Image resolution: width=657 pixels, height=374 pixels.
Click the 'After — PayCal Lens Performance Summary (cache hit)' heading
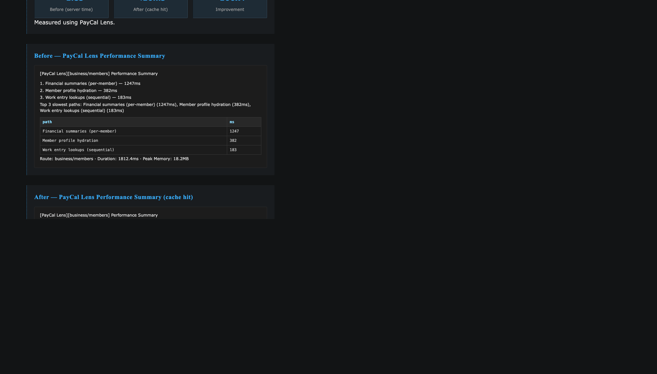114,197
